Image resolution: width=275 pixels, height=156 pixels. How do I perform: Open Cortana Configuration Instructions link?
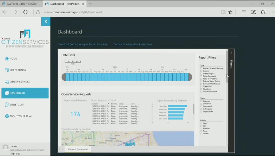click(133, 44)
